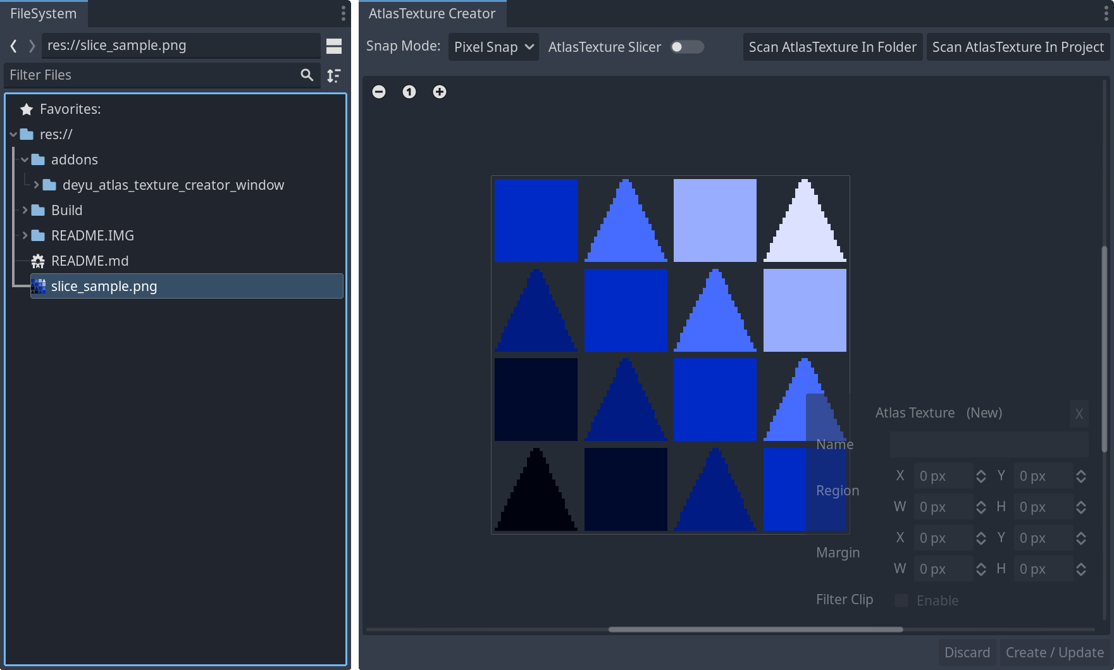Click the search magnifier icon

click(x=307, y=75)
